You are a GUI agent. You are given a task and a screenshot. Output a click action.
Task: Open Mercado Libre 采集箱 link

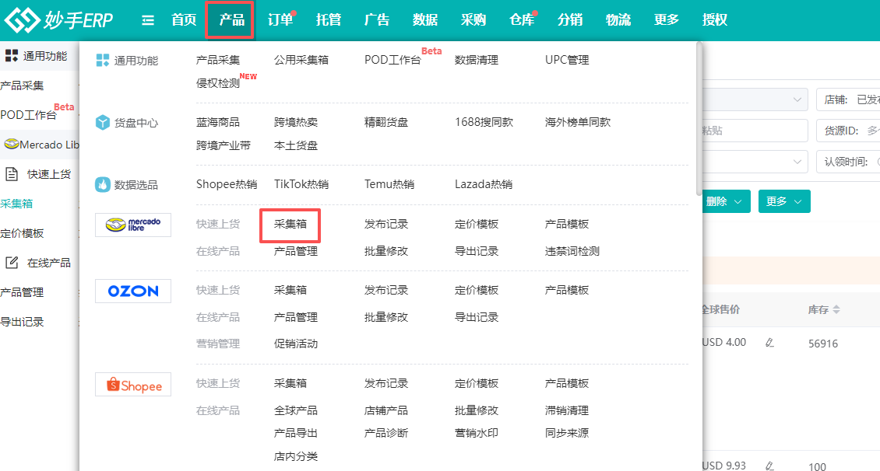(290, 224)
